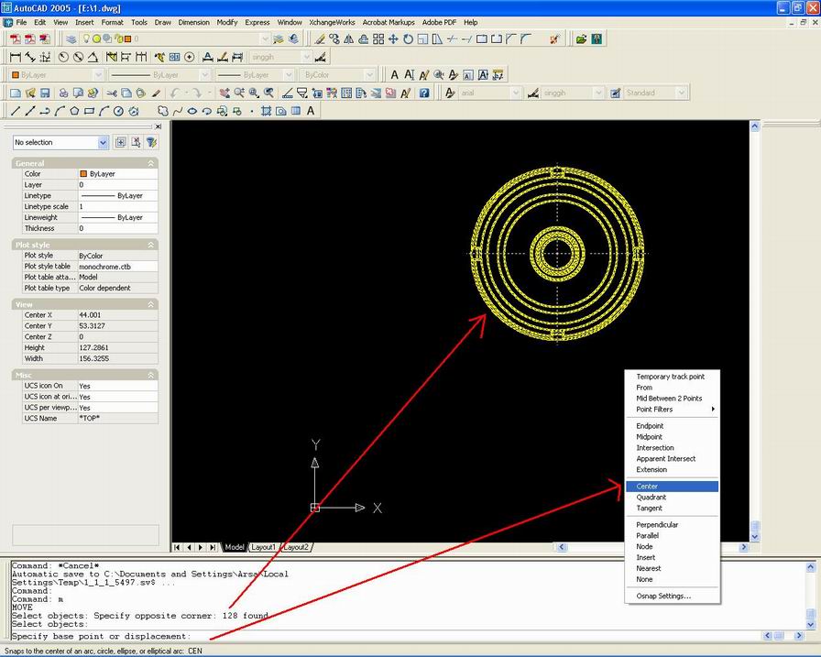The width and height of the screenshot is (821, 657).
Task: Select the Polyline tool
Action: coord(45,111)
